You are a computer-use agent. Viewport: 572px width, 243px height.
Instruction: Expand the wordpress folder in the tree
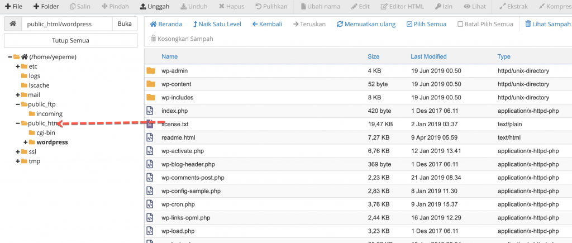coord(25,142)
